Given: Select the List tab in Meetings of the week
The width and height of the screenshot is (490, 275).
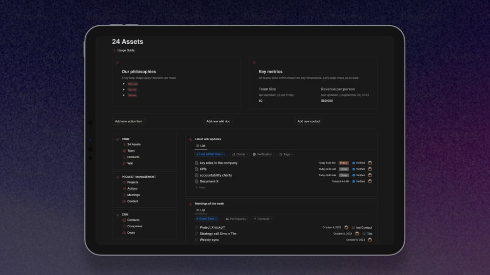Looking at the screenshot, I should tap(200, 210).
